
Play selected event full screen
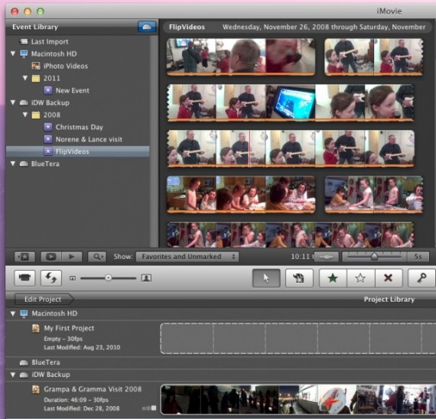[x=51, y=256]
